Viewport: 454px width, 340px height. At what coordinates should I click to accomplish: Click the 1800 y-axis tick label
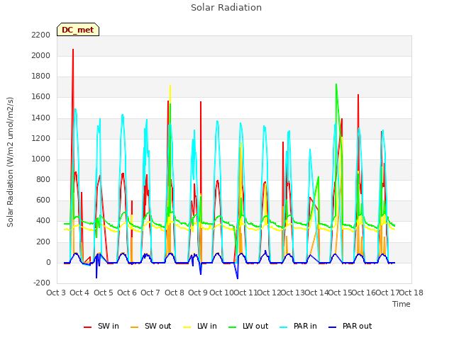pos(41,76)
